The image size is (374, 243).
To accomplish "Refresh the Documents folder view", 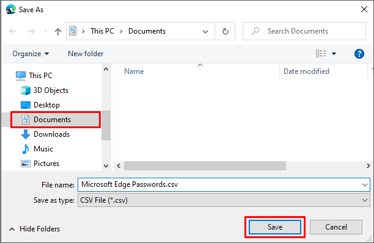I will point(225,31).
